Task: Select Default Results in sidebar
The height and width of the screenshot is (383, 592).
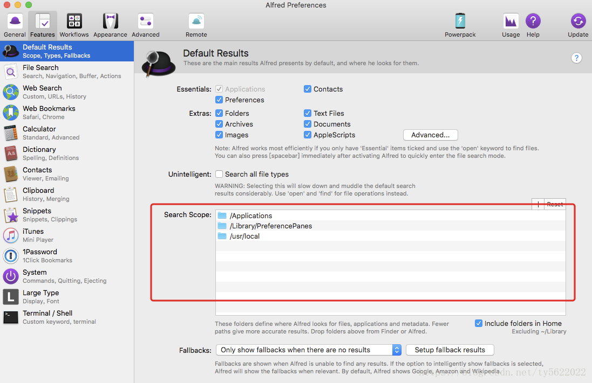Action: tap(67, 51)
